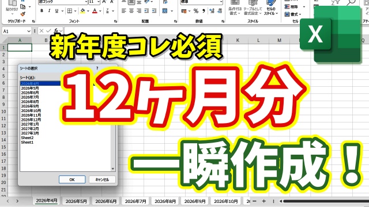
Task: Click the Borders icon in Font group
Action: pos(70,11)
